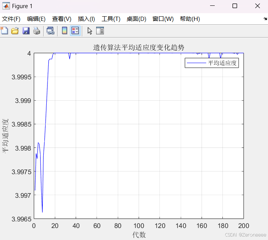Toggle the Insert Legend toolbar button
The width and height of the screenshot is (268, 240).
pyautogui.click(x=75, y=31)
